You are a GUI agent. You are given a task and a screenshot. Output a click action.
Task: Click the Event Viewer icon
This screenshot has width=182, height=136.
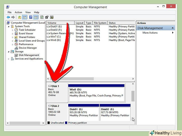pyautogui.click(x=16, y=34)
